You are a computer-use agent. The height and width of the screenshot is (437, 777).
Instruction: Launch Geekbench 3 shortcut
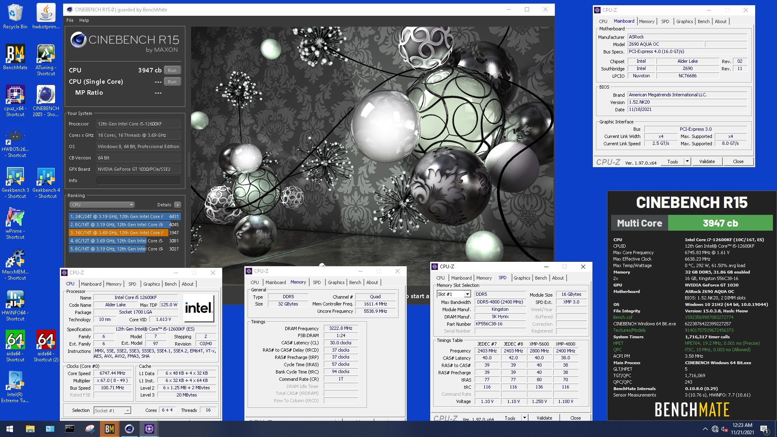coord(15,182)
